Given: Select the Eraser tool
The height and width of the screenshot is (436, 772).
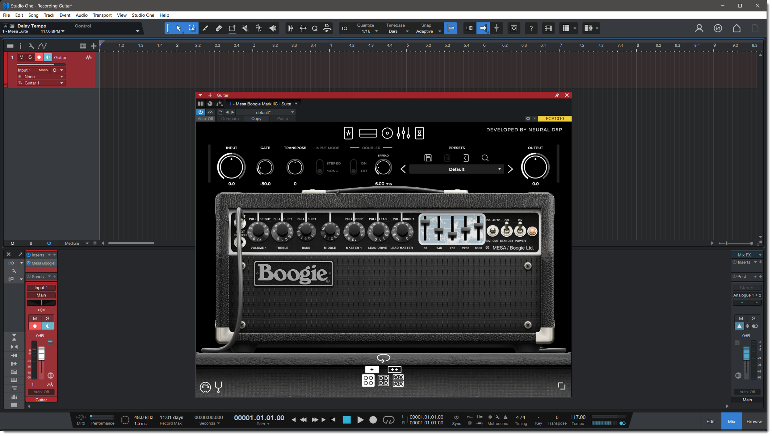Looking at the screenshot, I should pos(219,28).
